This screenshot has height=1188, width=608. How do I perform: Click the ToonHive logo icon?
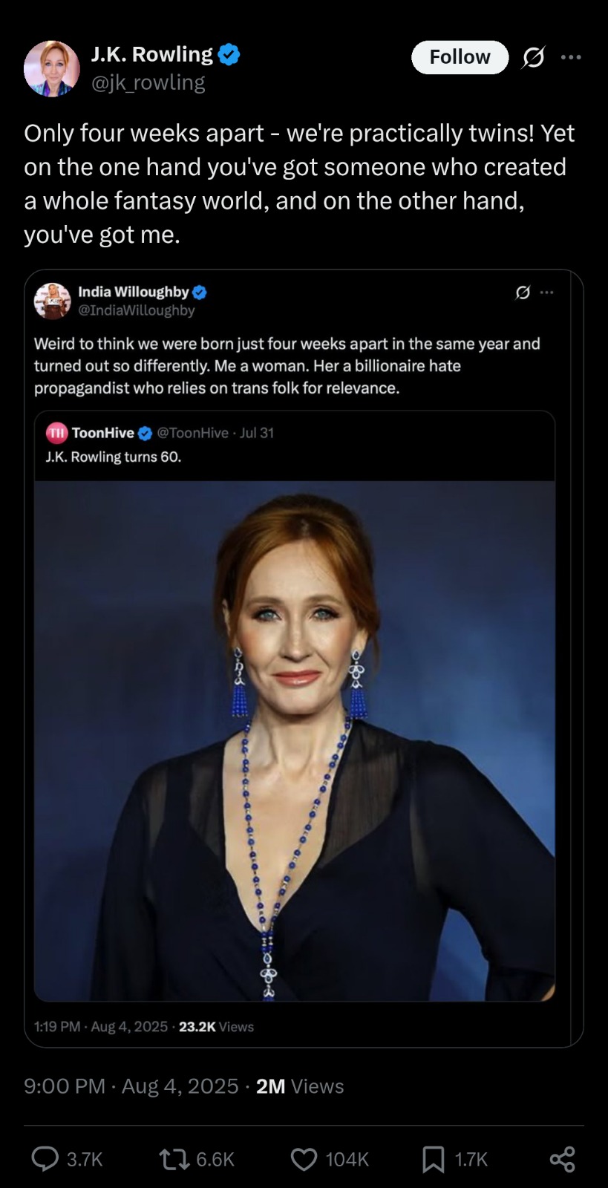pyautogui.click(x=56, y=433)
